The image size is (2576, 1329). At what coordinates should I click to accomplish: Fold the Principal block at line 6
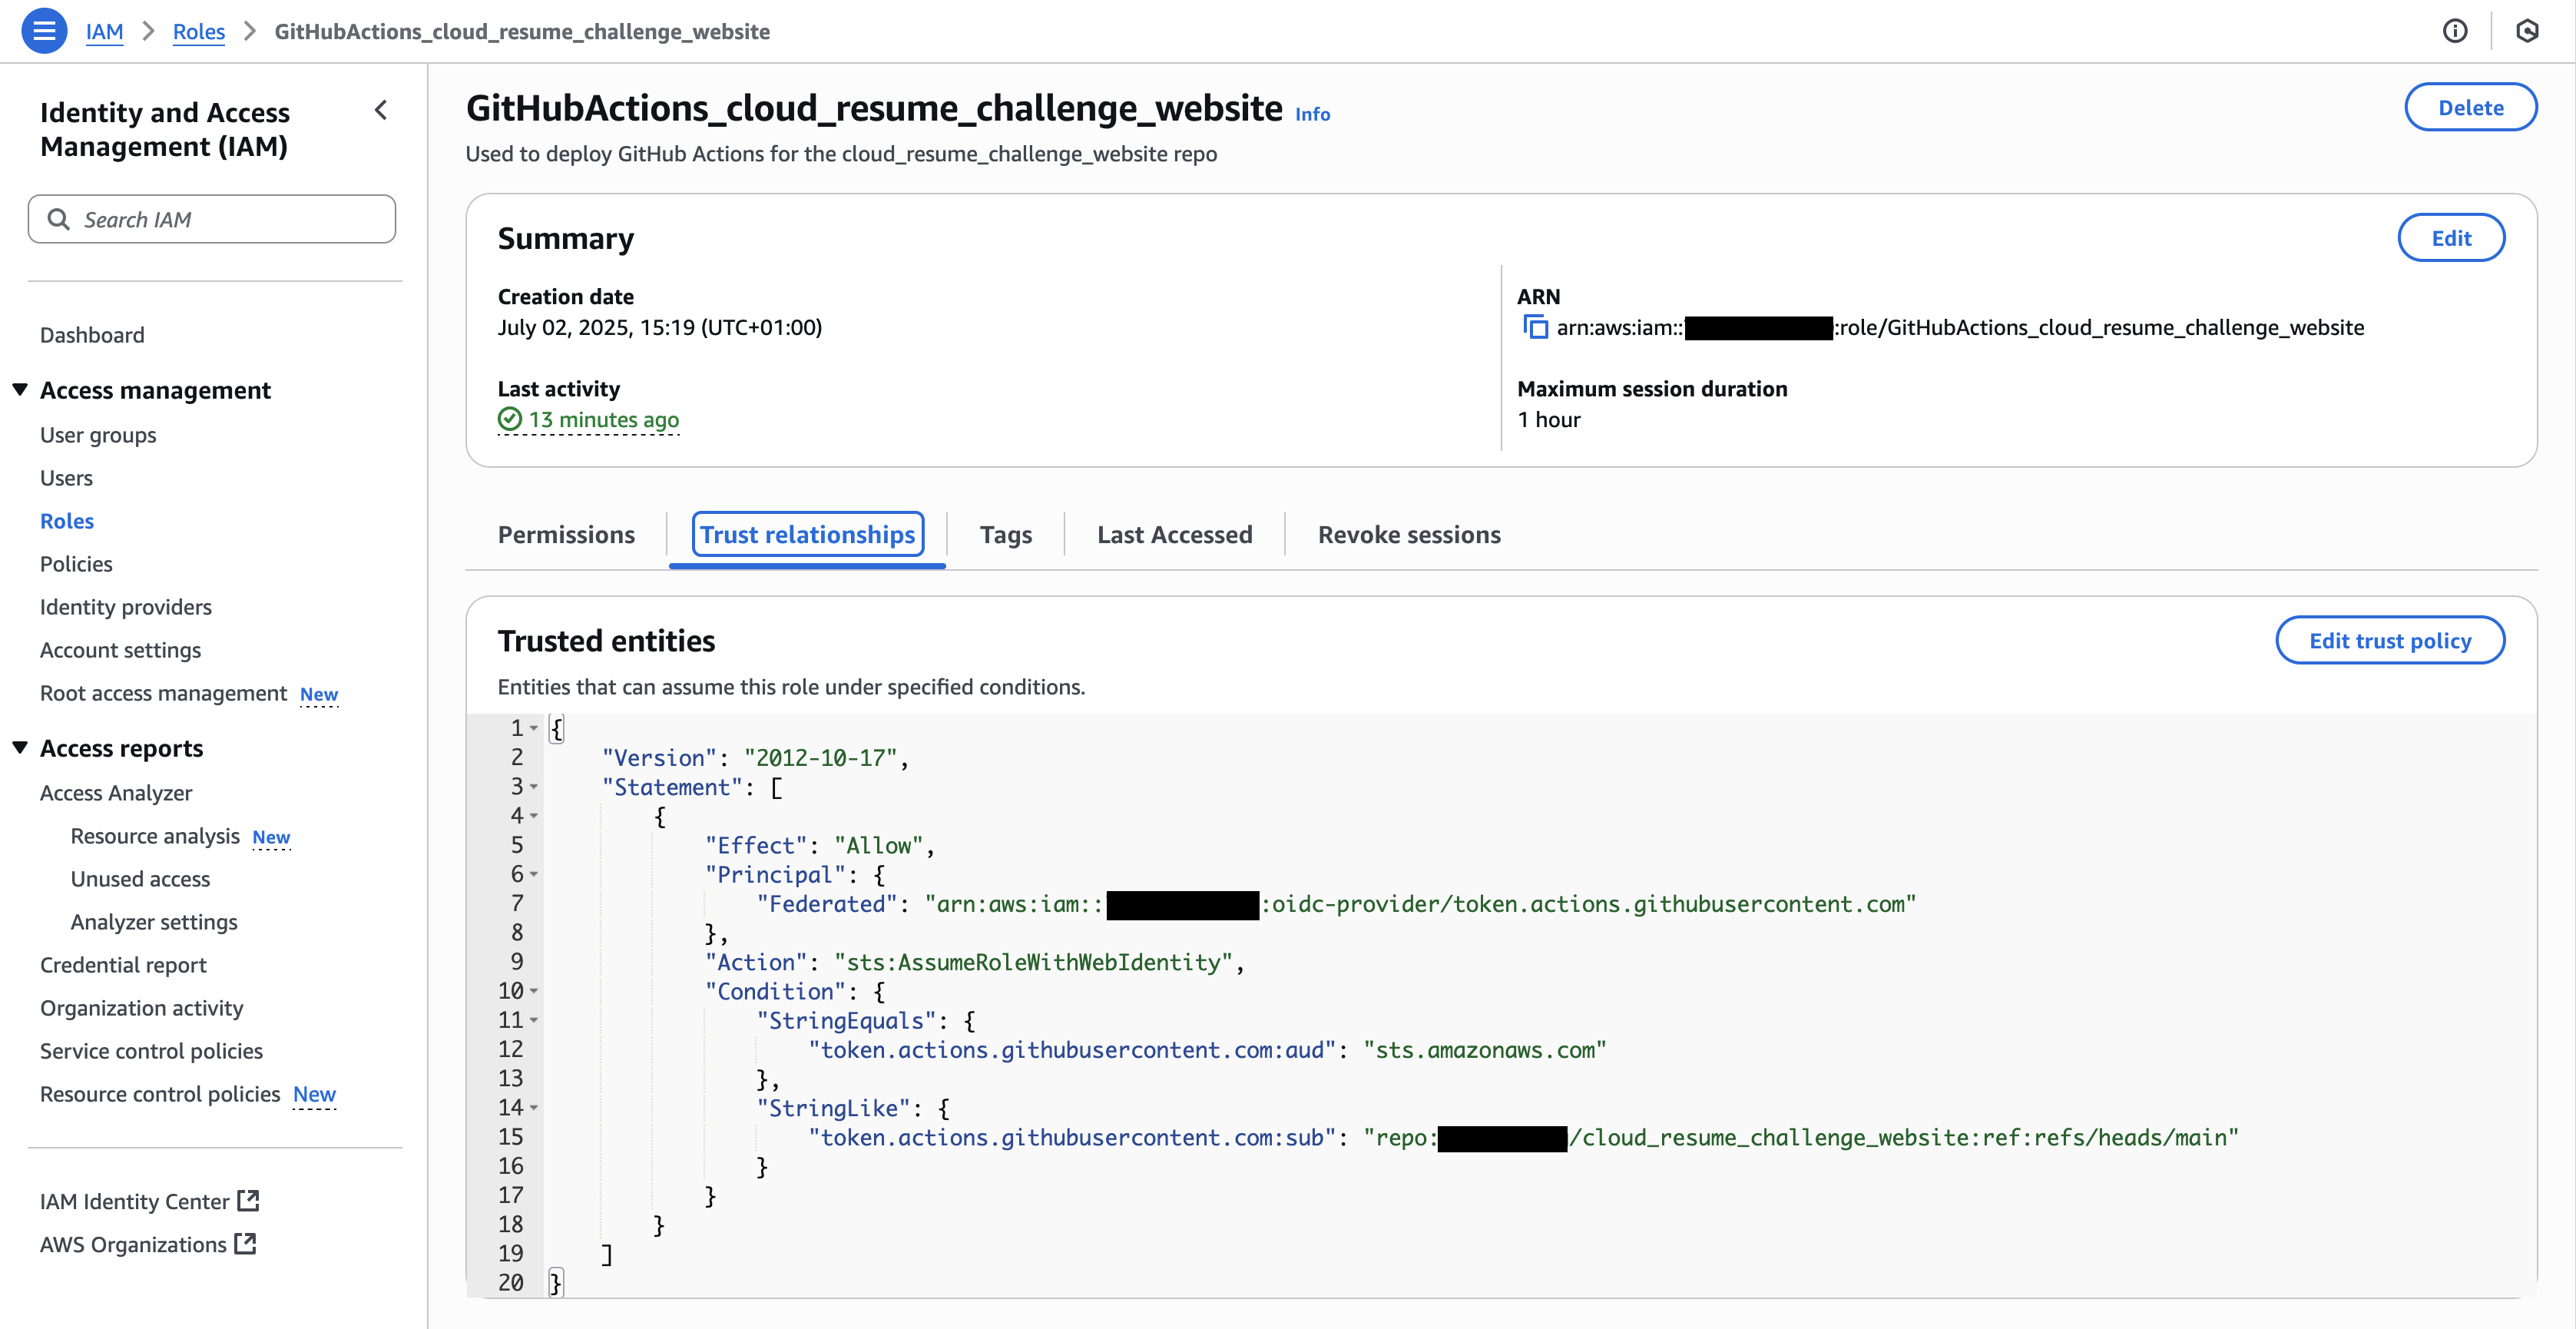[x=534, y=874]
